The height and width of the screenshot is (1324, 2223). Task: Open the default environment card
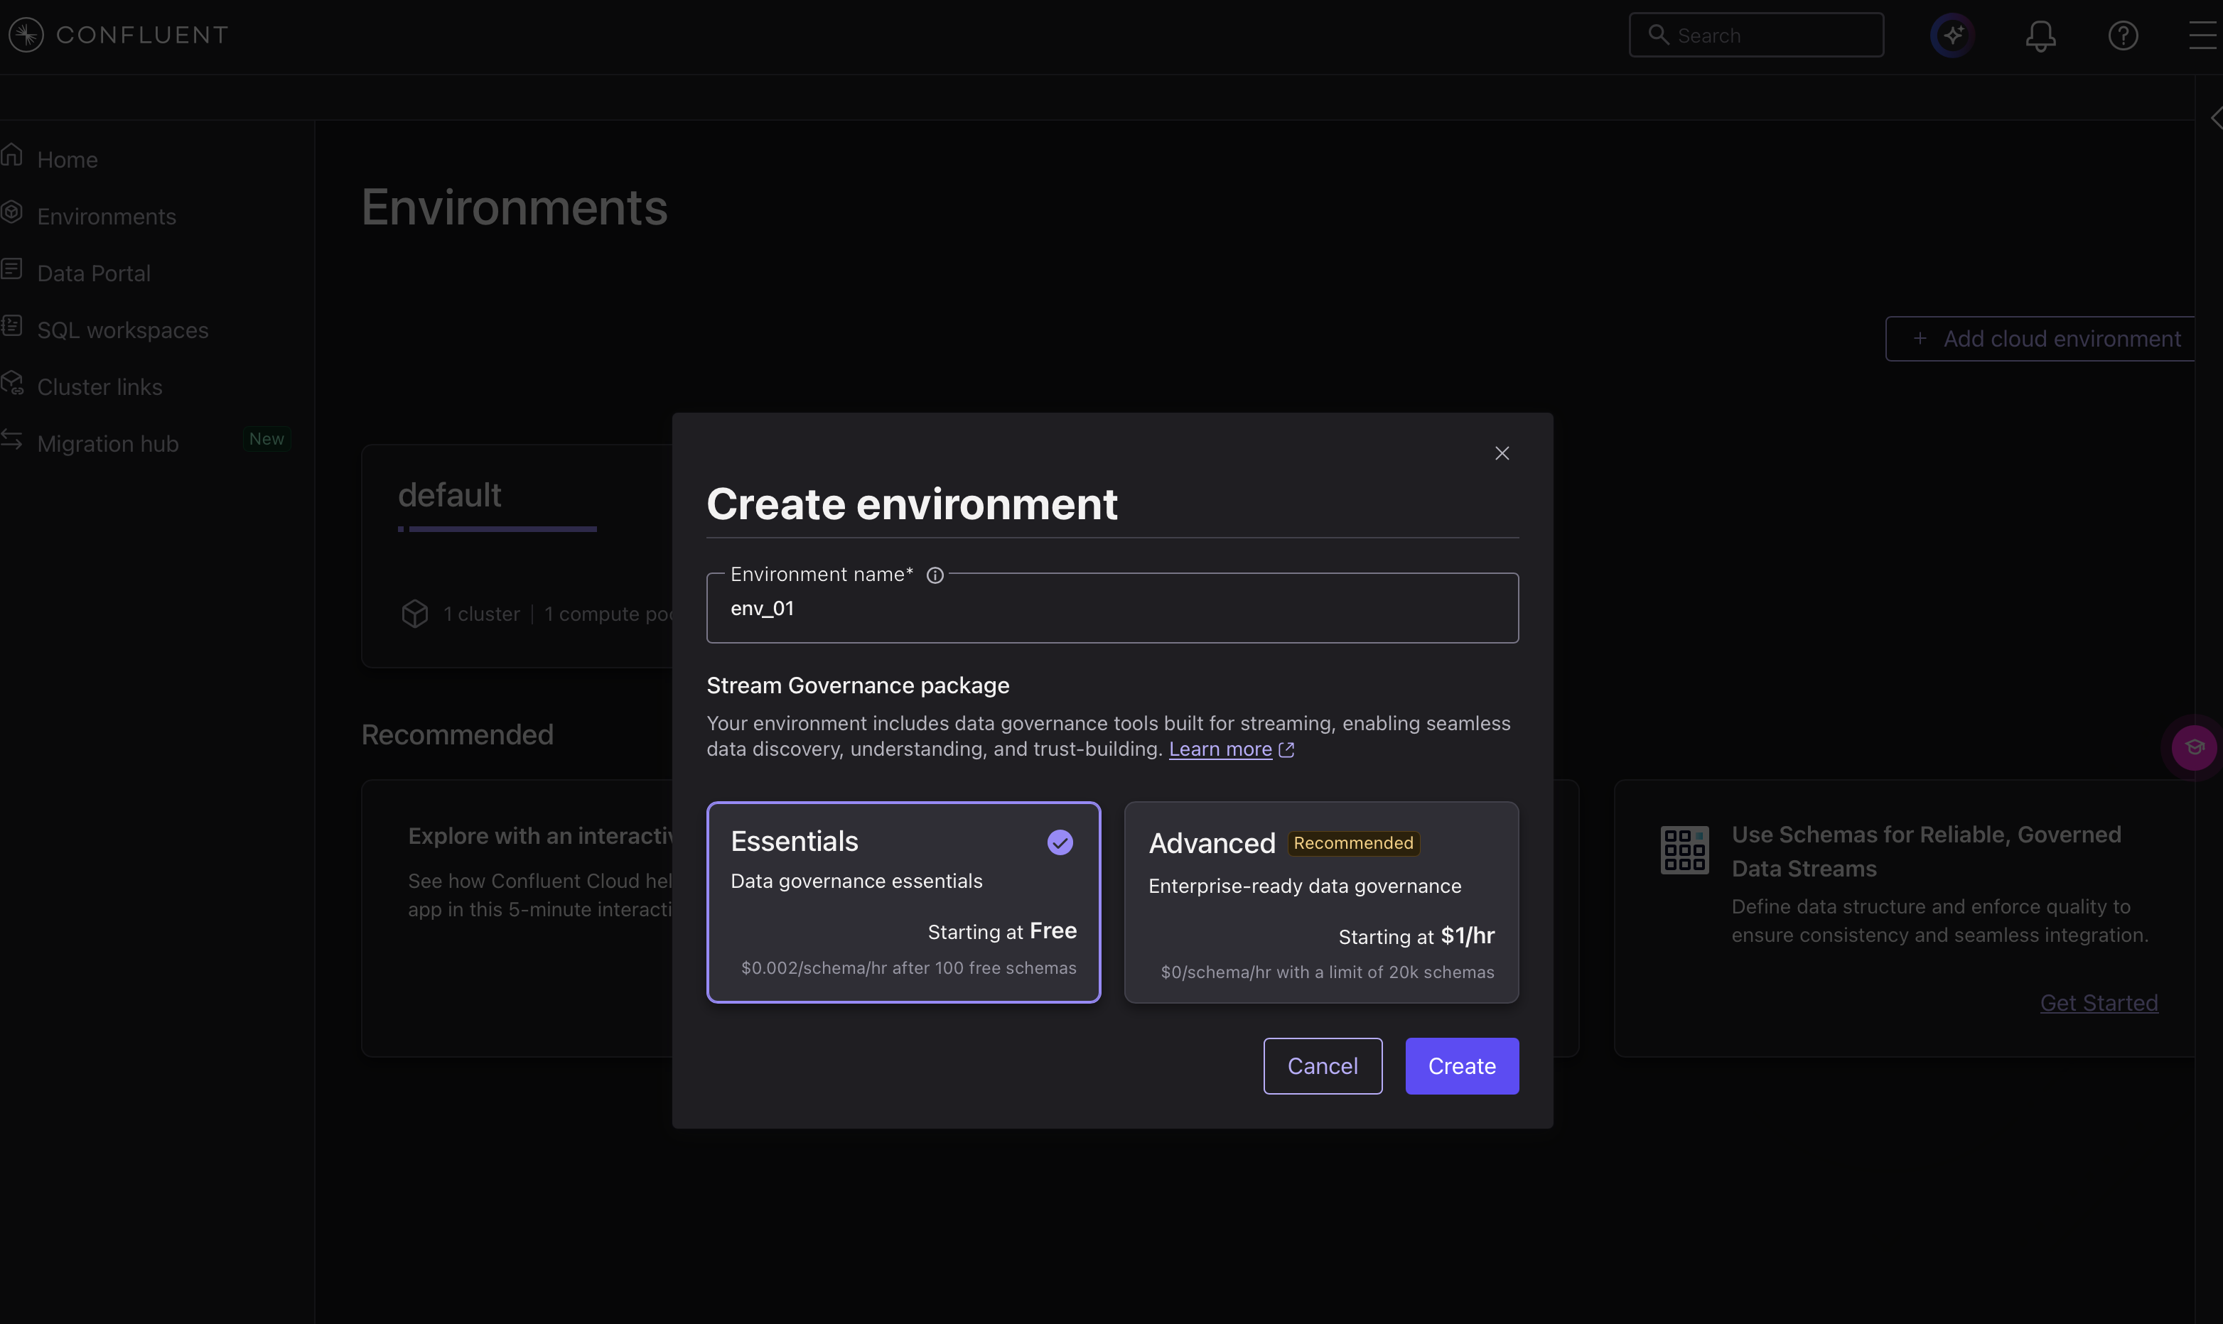pos(517,556)
